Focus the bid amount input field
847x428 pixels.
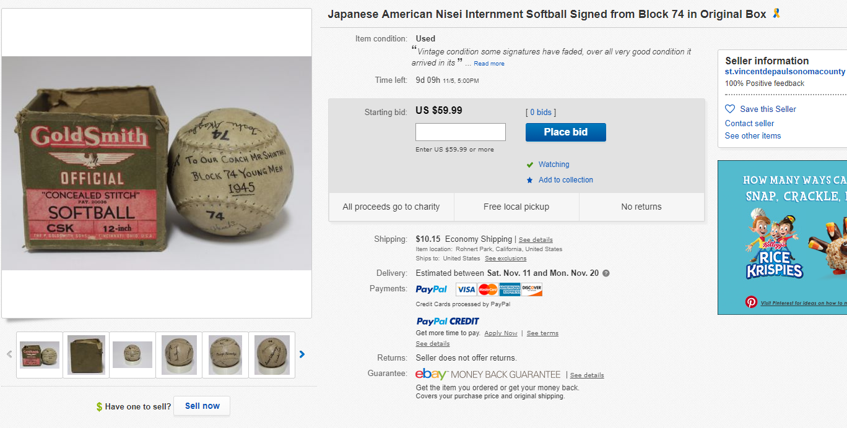click(460, 132)
